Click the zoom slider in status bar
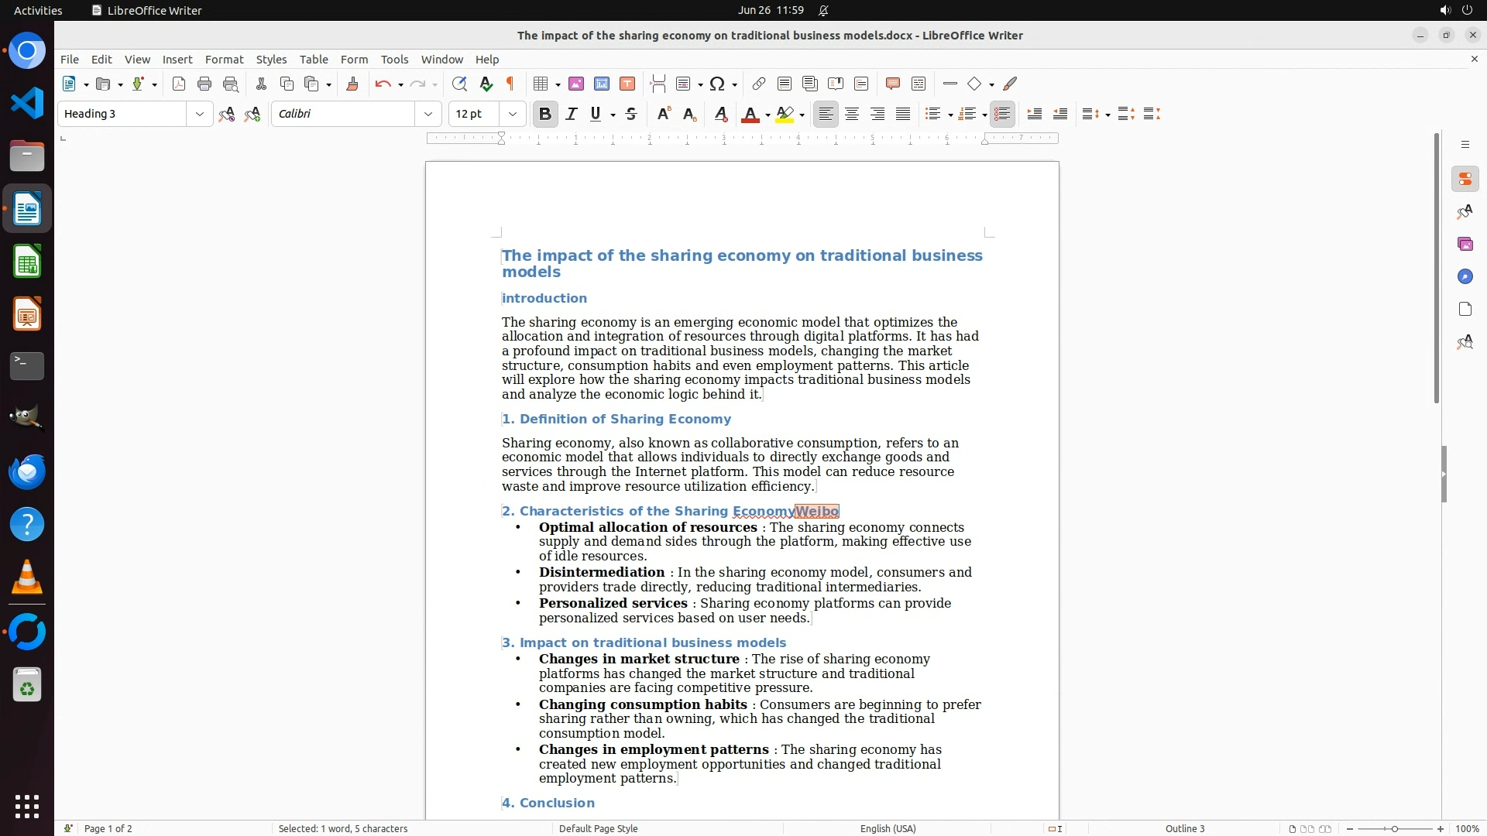The image size is (1487, 836). (1394, 828)
